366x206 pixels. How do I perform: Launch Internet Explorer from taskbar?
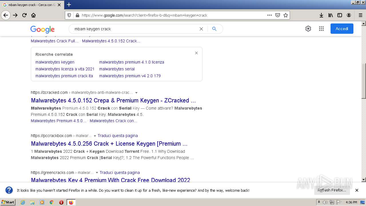[23, 202]
